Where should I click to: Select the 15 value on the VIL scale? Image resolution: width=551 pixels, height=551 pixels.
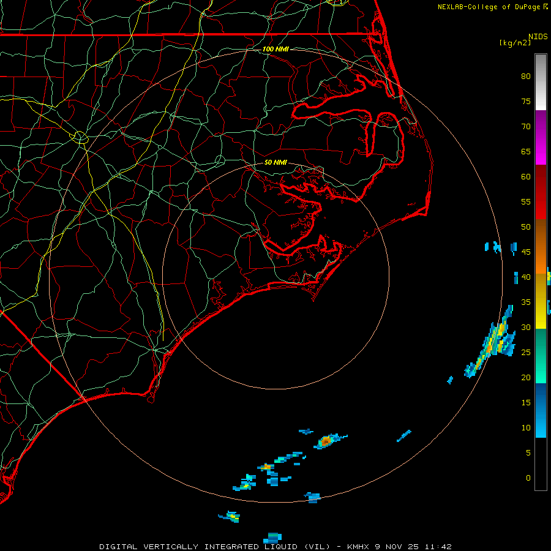click(x=526, y=403)
